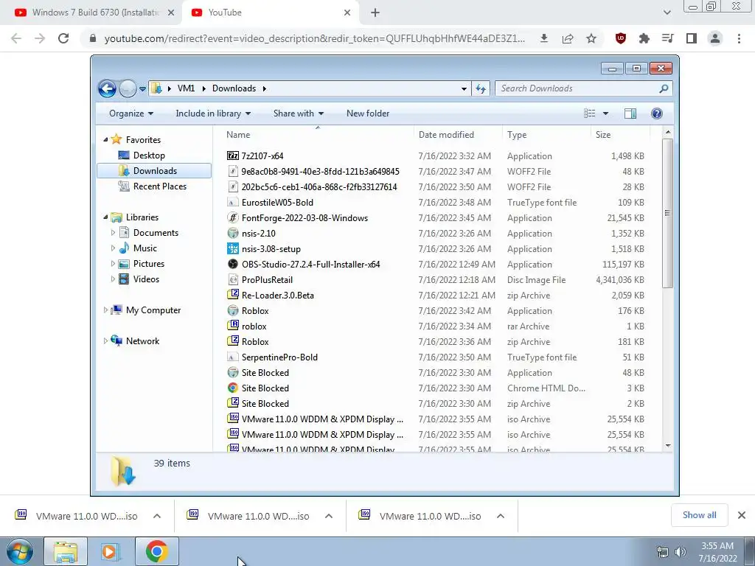Sort files by Date modified column

pos(446,135)
